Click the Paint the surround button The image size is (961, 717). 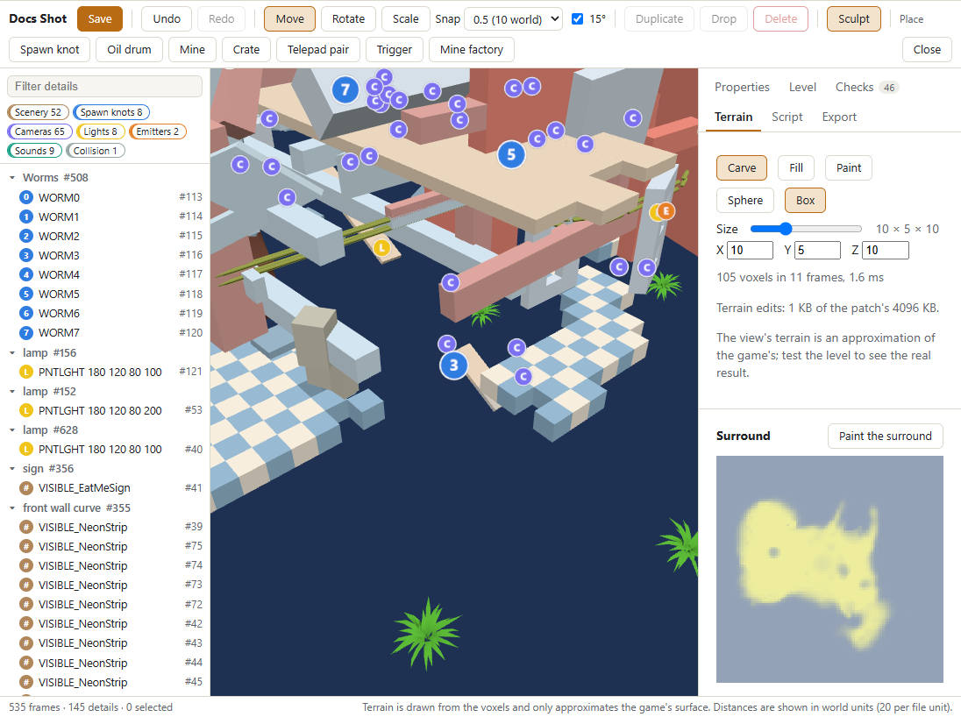885,436
